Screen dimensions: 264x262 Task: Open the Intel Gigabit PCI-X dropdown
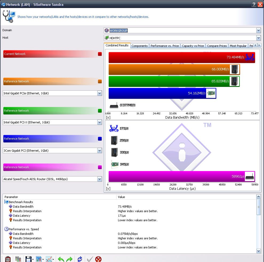(x=100, y=122)
